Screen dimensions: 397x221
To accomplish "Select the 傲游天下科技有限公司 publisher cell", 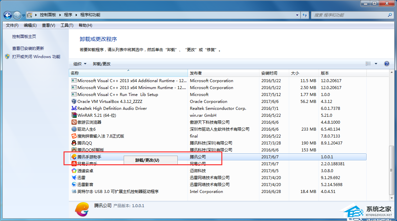I will tap(210, 122).
